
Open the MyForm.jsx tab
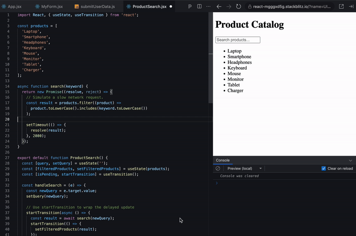click(x=49, y=7)
